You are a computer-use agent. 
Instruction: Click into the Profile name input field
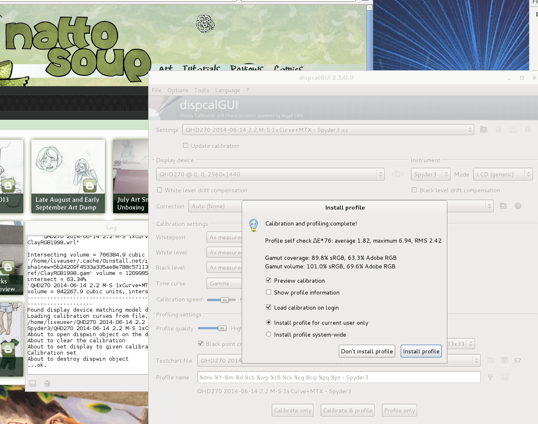[x=339, y=377]
